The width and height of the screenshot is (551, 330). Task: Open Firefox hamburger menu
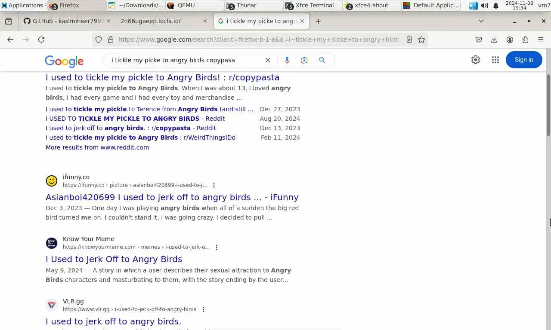pos(541,40)
